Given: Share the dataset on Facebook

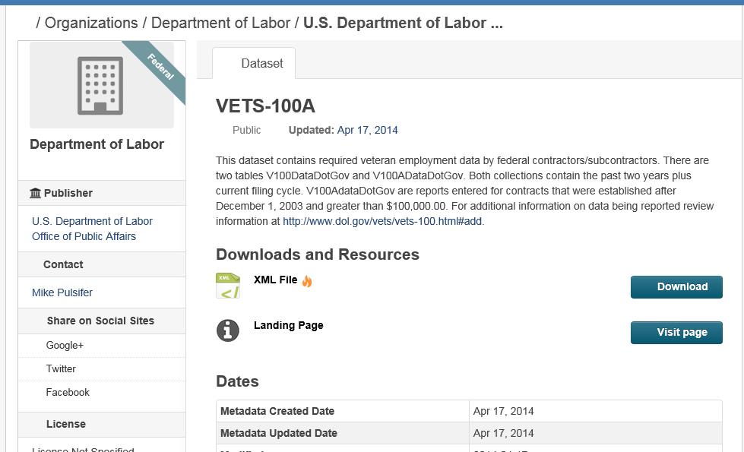Looking at the screenshot, I should tap(68, 392).
